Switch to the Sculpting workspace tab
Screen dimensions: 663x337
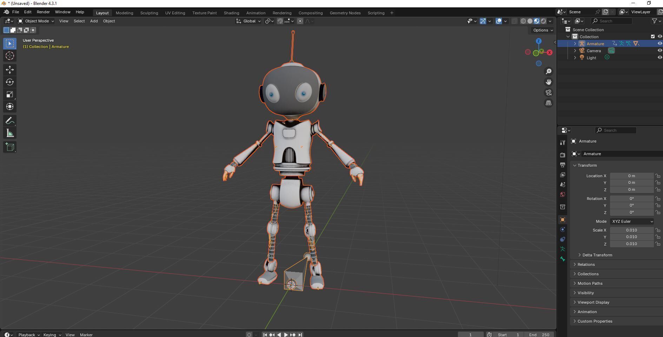(149, 13)
